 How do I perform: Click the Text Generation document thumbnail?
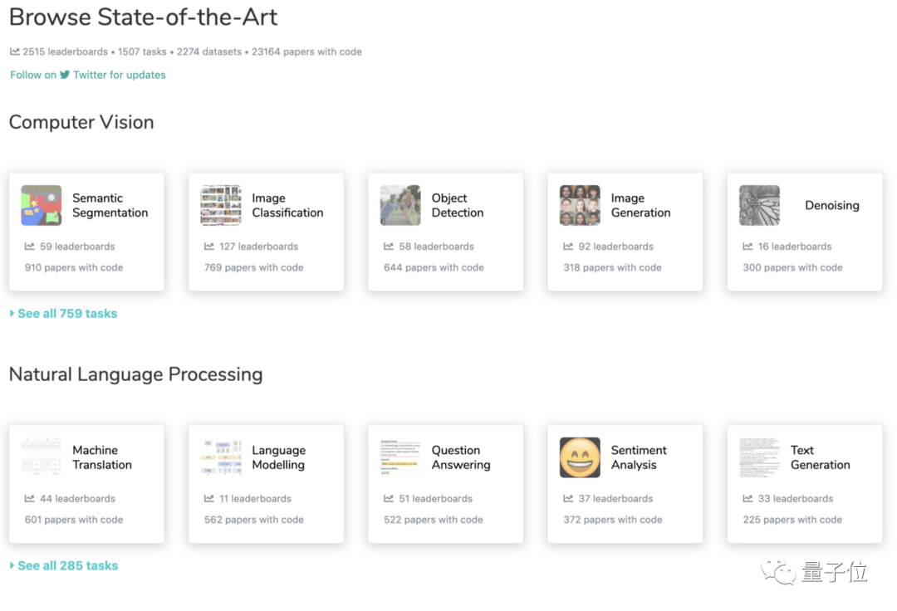click(759, 457)
